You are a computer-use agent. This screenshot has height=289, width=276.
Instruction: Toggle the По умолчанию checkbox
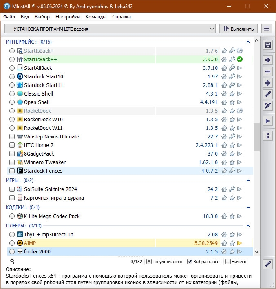(x=149, y=262)
